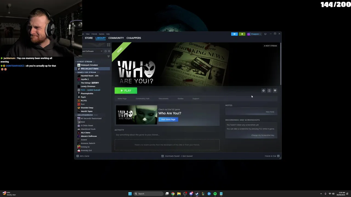Open the Chaappers account dropdown
Viewport: 351px width, 197px height.
click(254, 34)
